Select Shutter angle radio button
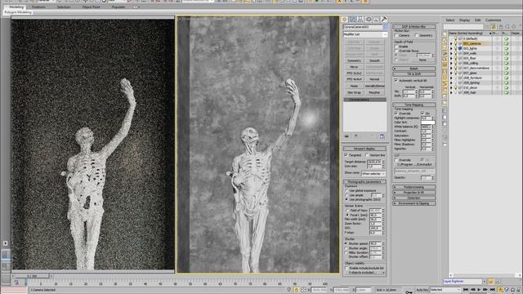This screenshot has height=294, width=523. tap(346, 248)
